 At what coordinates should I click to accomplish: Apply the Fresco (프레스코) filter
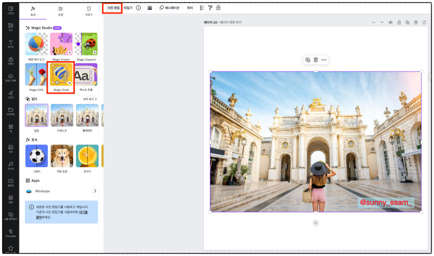point(62,115)
